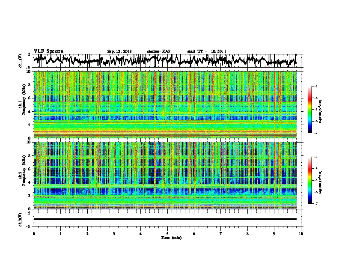The height and width of the screenshot is (262, 339).
Task: Click inside the ch.1 spectrogram panel
Action: pyautogui.click(x=165, y=104)
